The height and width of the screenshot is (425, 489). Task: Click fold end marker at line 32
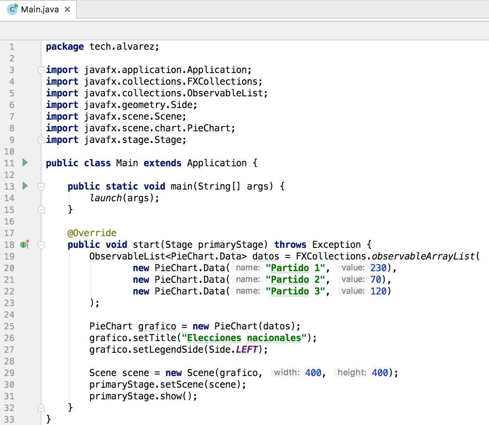tap(41, 408)
